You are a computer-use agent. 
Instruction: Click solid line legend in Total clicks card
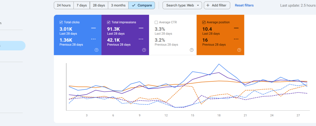click(x=94, y=28)
